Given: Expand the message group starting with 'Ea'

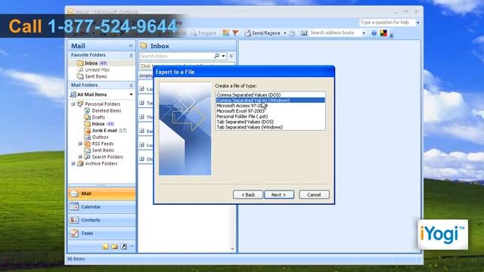Looking at the screenshot, I should point(141,131).
